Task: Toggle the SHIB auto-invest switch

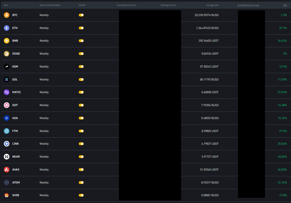Action: point(81,195)
